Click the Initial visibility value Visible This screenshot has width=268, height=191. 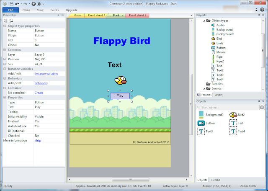point(49,116)
